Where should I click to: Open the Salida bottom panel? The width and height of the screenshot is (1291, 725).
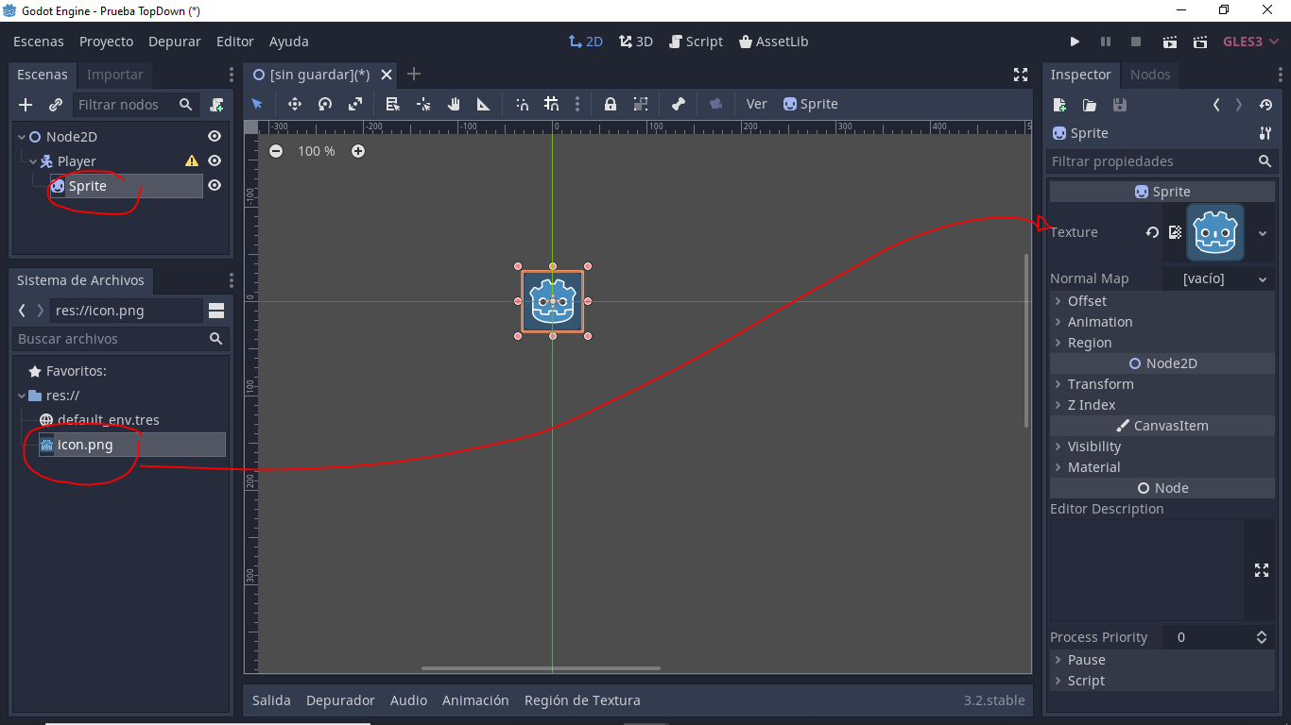click(x=271, y=700)
